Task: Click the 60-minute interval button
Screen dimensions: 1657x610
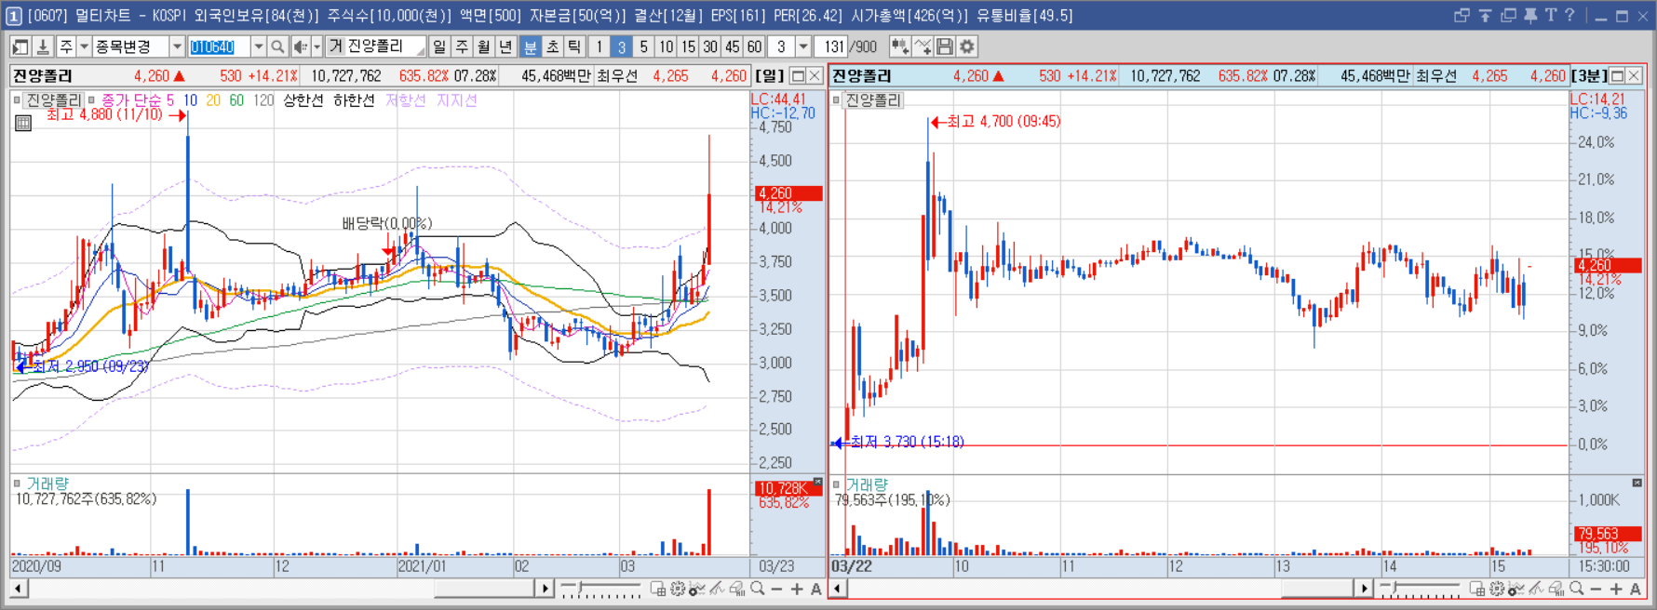Action: [755, 46]
